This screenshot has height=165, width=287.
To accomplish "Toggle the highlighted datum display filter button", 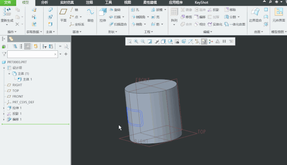I will click(x=204, y=41).
